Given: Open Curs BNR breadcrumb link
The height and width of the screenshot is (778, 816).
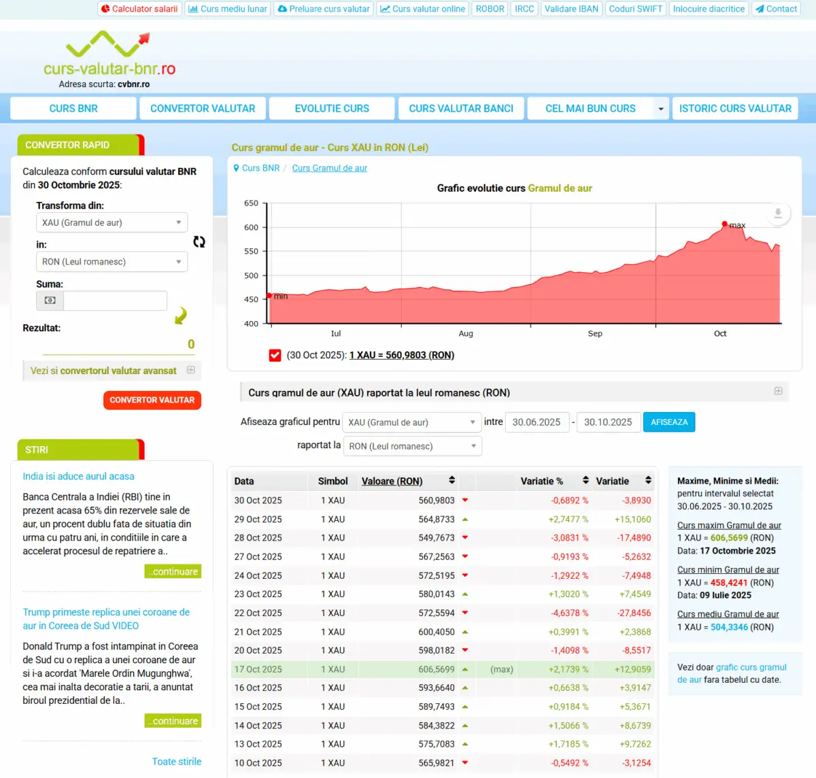Looking at the screenshot, I should point(260,168).
